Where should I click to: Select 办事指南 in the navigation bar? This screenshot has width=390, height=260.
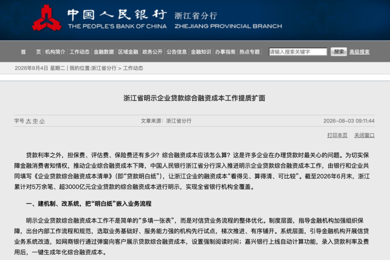pyautogui.click(x=225, y=52)
